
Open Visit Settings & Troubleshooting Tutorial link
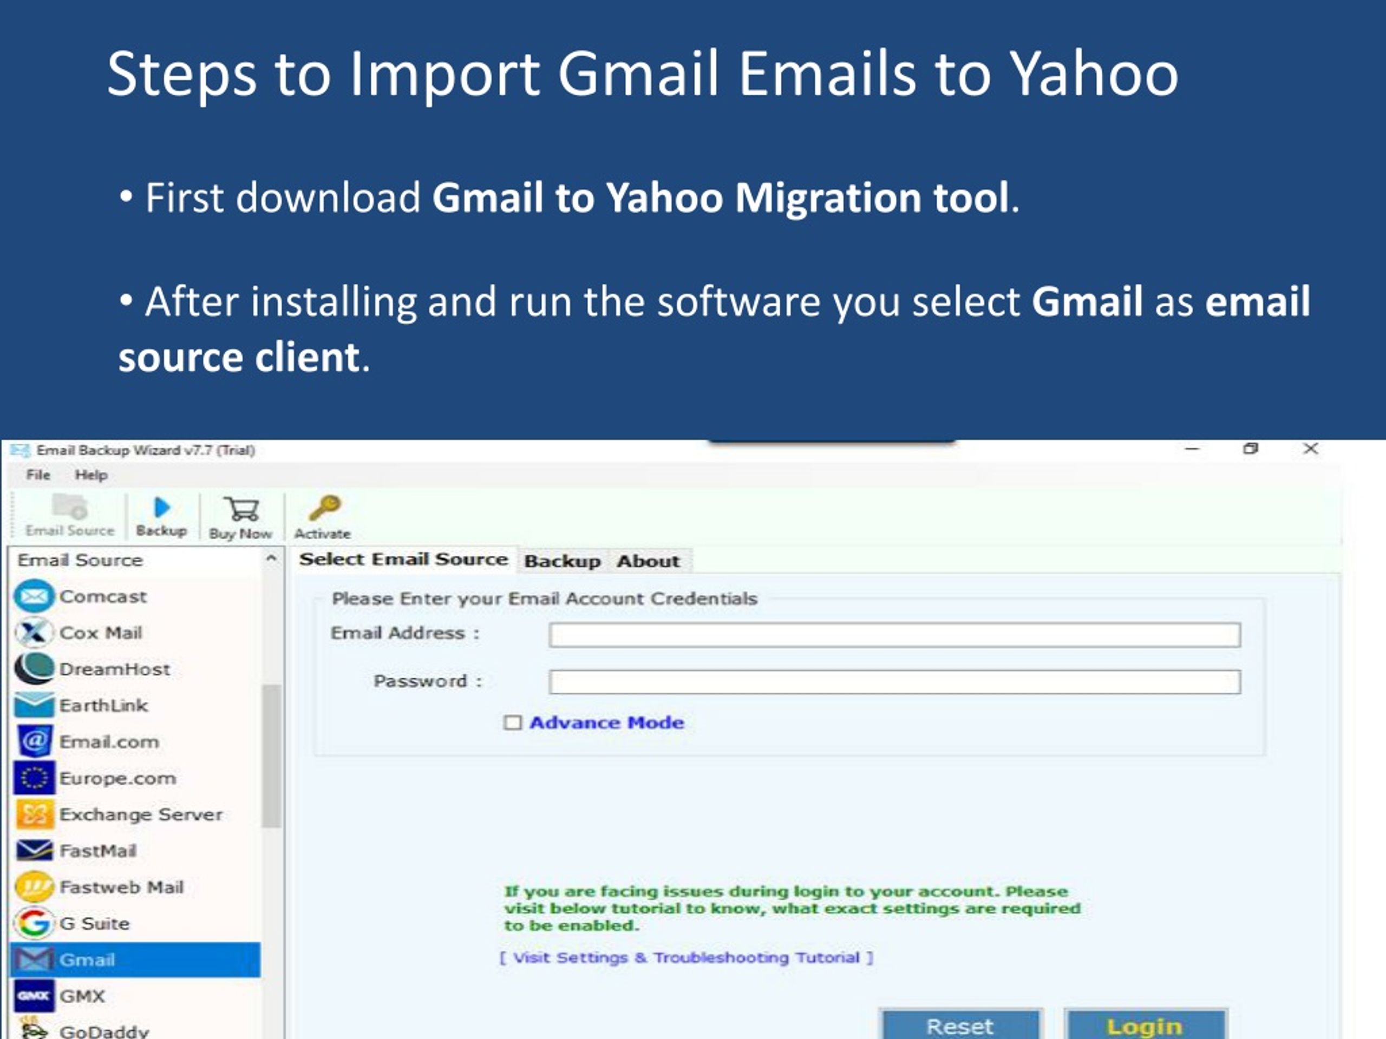686,958
